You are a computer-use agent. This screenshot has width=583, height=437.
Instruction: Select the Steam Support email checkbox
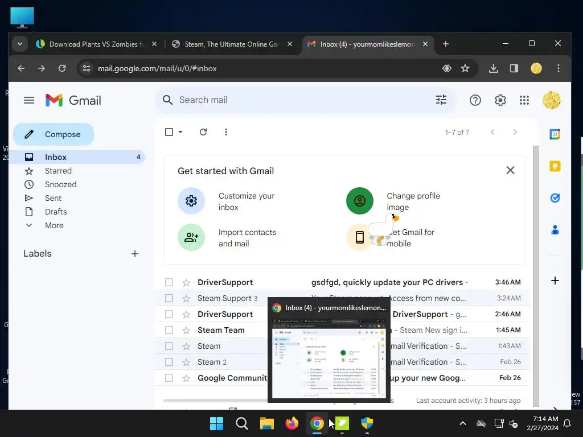[x=169, y=298]
